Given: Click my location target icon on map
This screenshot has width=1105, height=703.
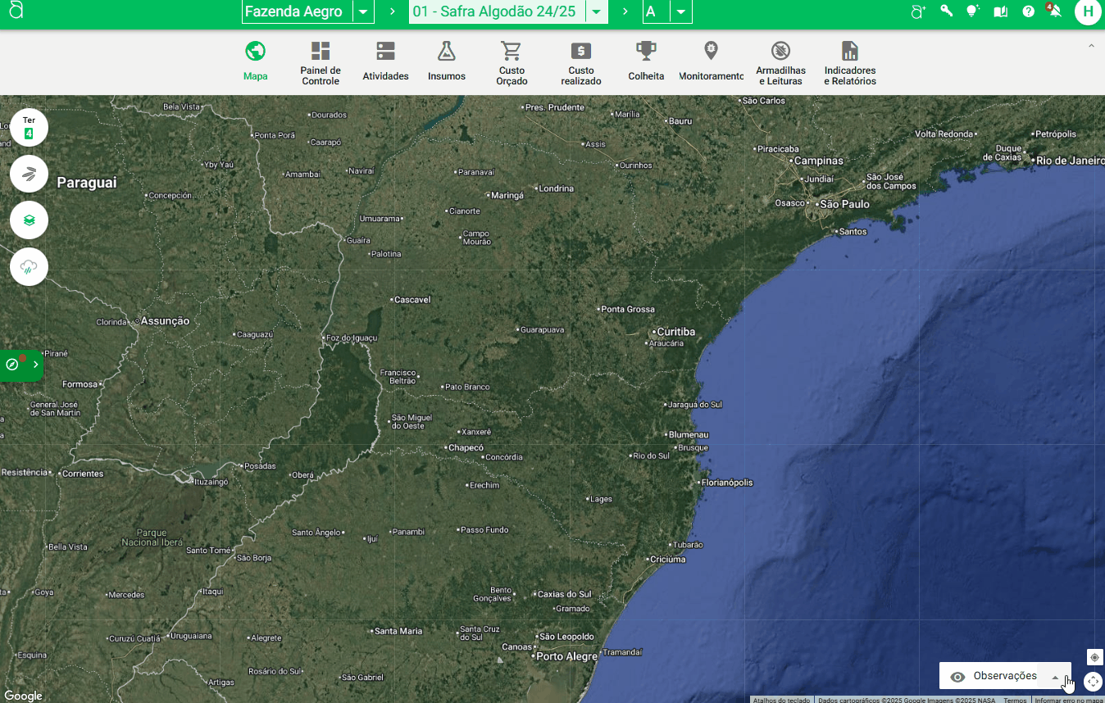Looking at the screenshot, I should coord(1094,657).
